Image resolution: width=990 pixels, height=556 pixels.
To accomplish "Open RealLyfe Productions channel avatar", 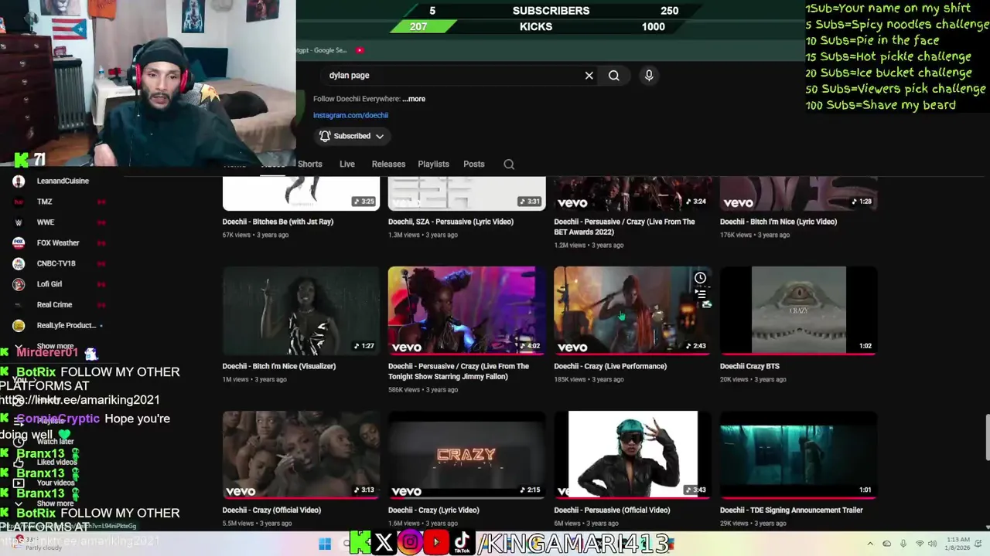I will pyautogui.click(x=19, y=325).
